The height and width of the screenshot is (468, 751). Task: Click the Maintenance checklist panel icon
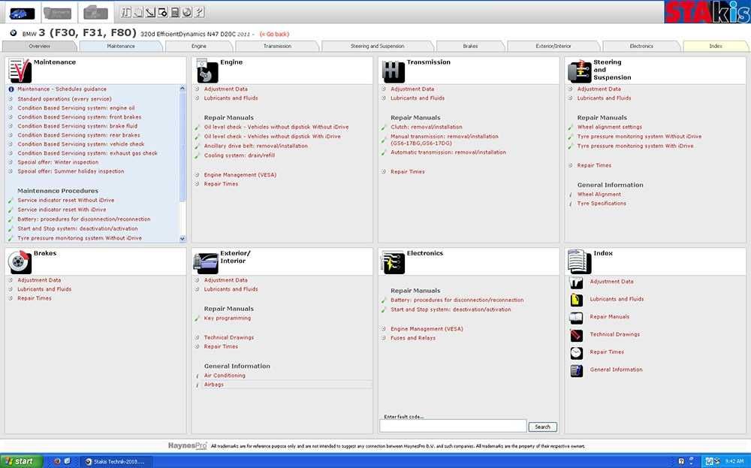click(x=20, y=71)
